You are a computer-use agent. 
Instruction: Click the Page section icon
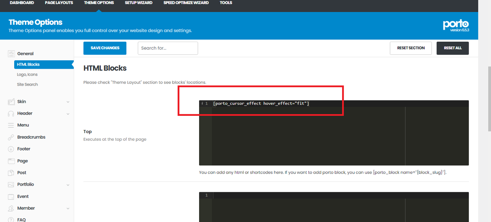(x=11, y=161)
